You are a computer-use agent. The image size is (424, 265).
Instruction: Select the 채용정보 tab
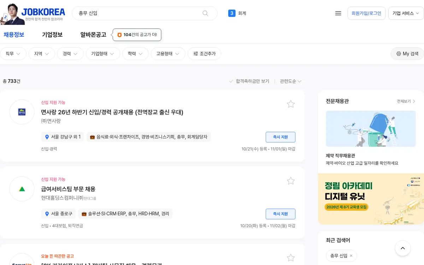tap(14, 35)
